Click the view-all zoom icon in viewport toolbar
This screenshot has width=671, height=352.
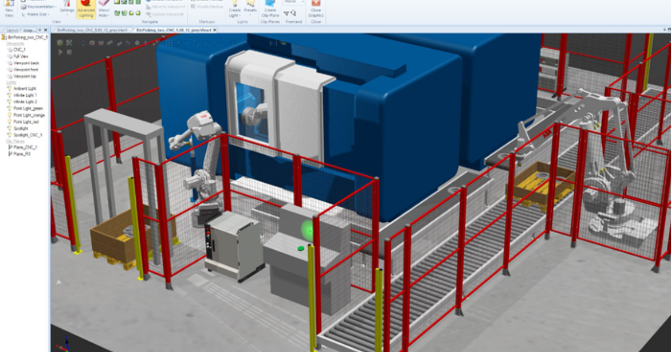pyautogui.click(x=69, y=42)
